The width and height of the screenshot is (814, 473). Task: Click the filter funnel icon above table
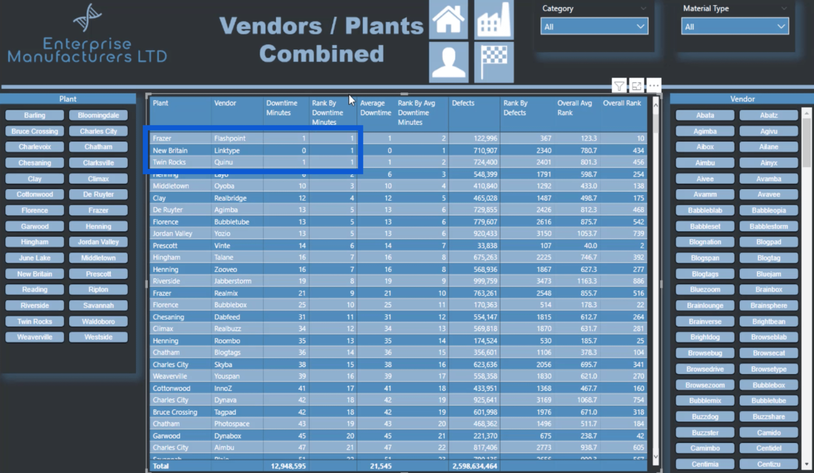[x=619, y=86]
